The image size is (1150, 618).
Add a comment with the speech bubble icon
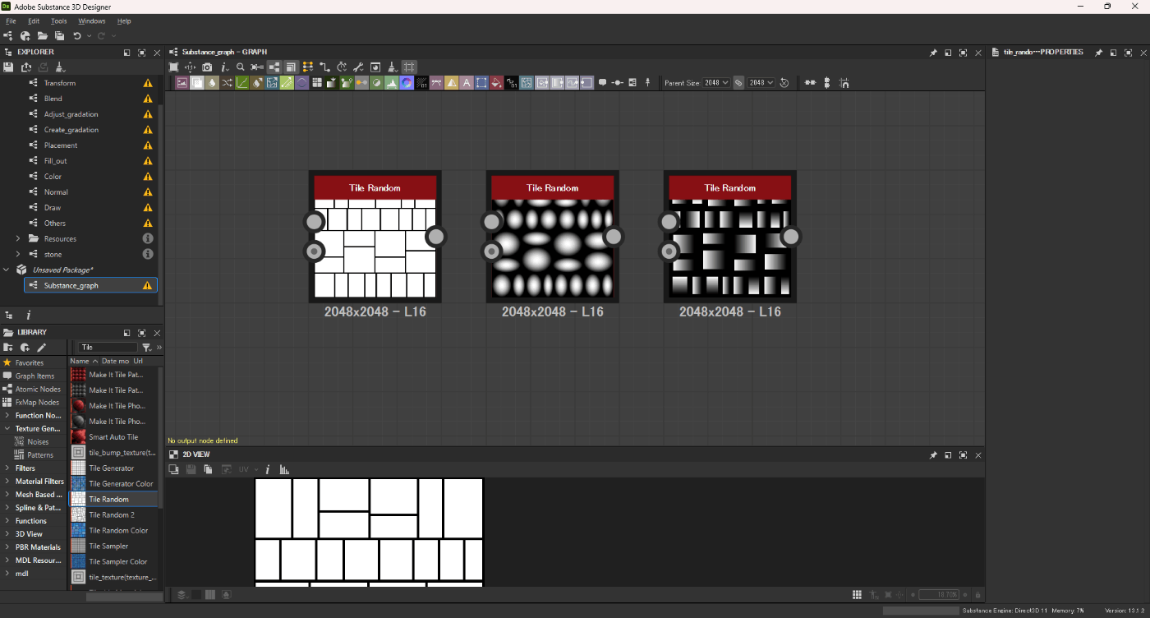coord(602,83)
